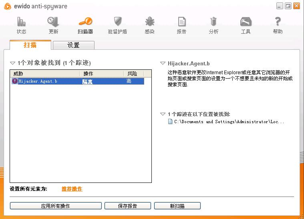Collapse the 1个对象被找到 section
The height and width of the screenshot is (219, 304).
[x=12, y=63]
